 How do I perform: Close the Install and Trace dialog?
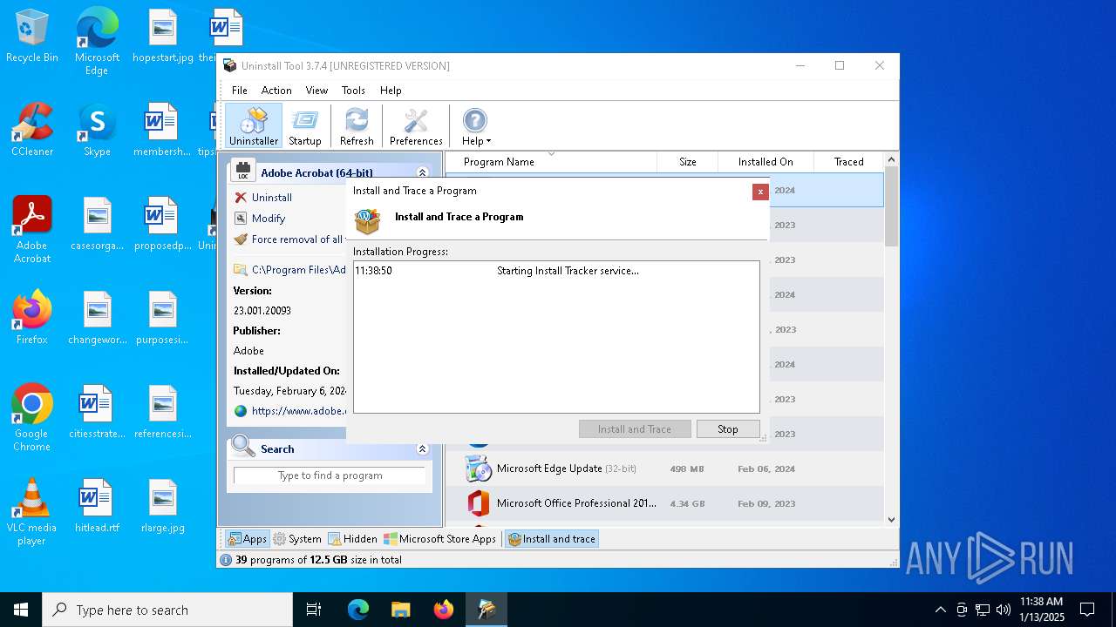[760, 192]
